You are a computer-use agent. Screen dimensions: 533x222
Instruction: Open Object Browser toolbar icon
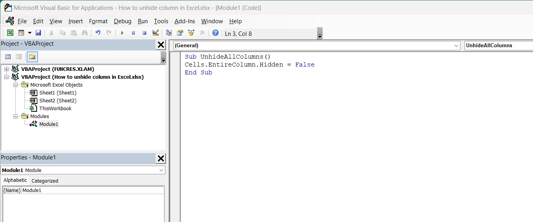191,33
